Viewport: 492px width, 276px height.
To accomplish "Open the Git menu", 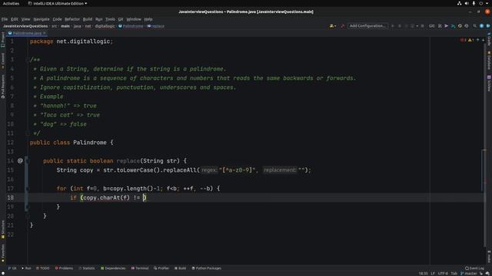I will click(x=121, y=19).
